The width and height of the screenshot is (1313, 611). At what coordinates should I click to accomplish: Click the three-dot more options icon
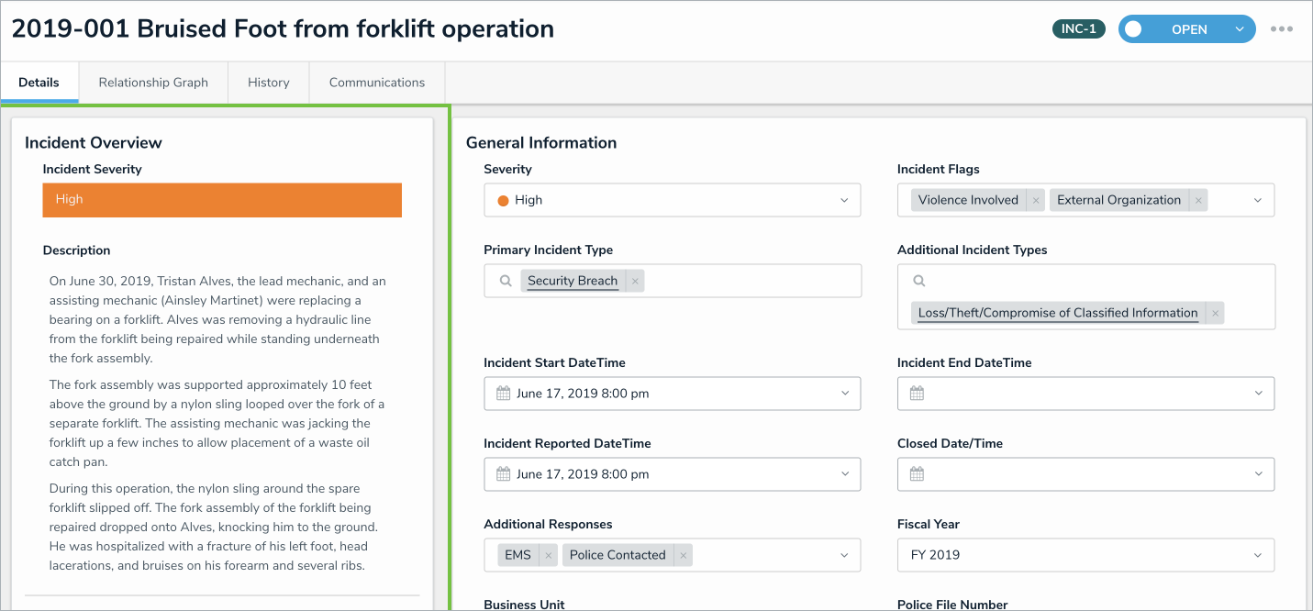point(1282,29)
